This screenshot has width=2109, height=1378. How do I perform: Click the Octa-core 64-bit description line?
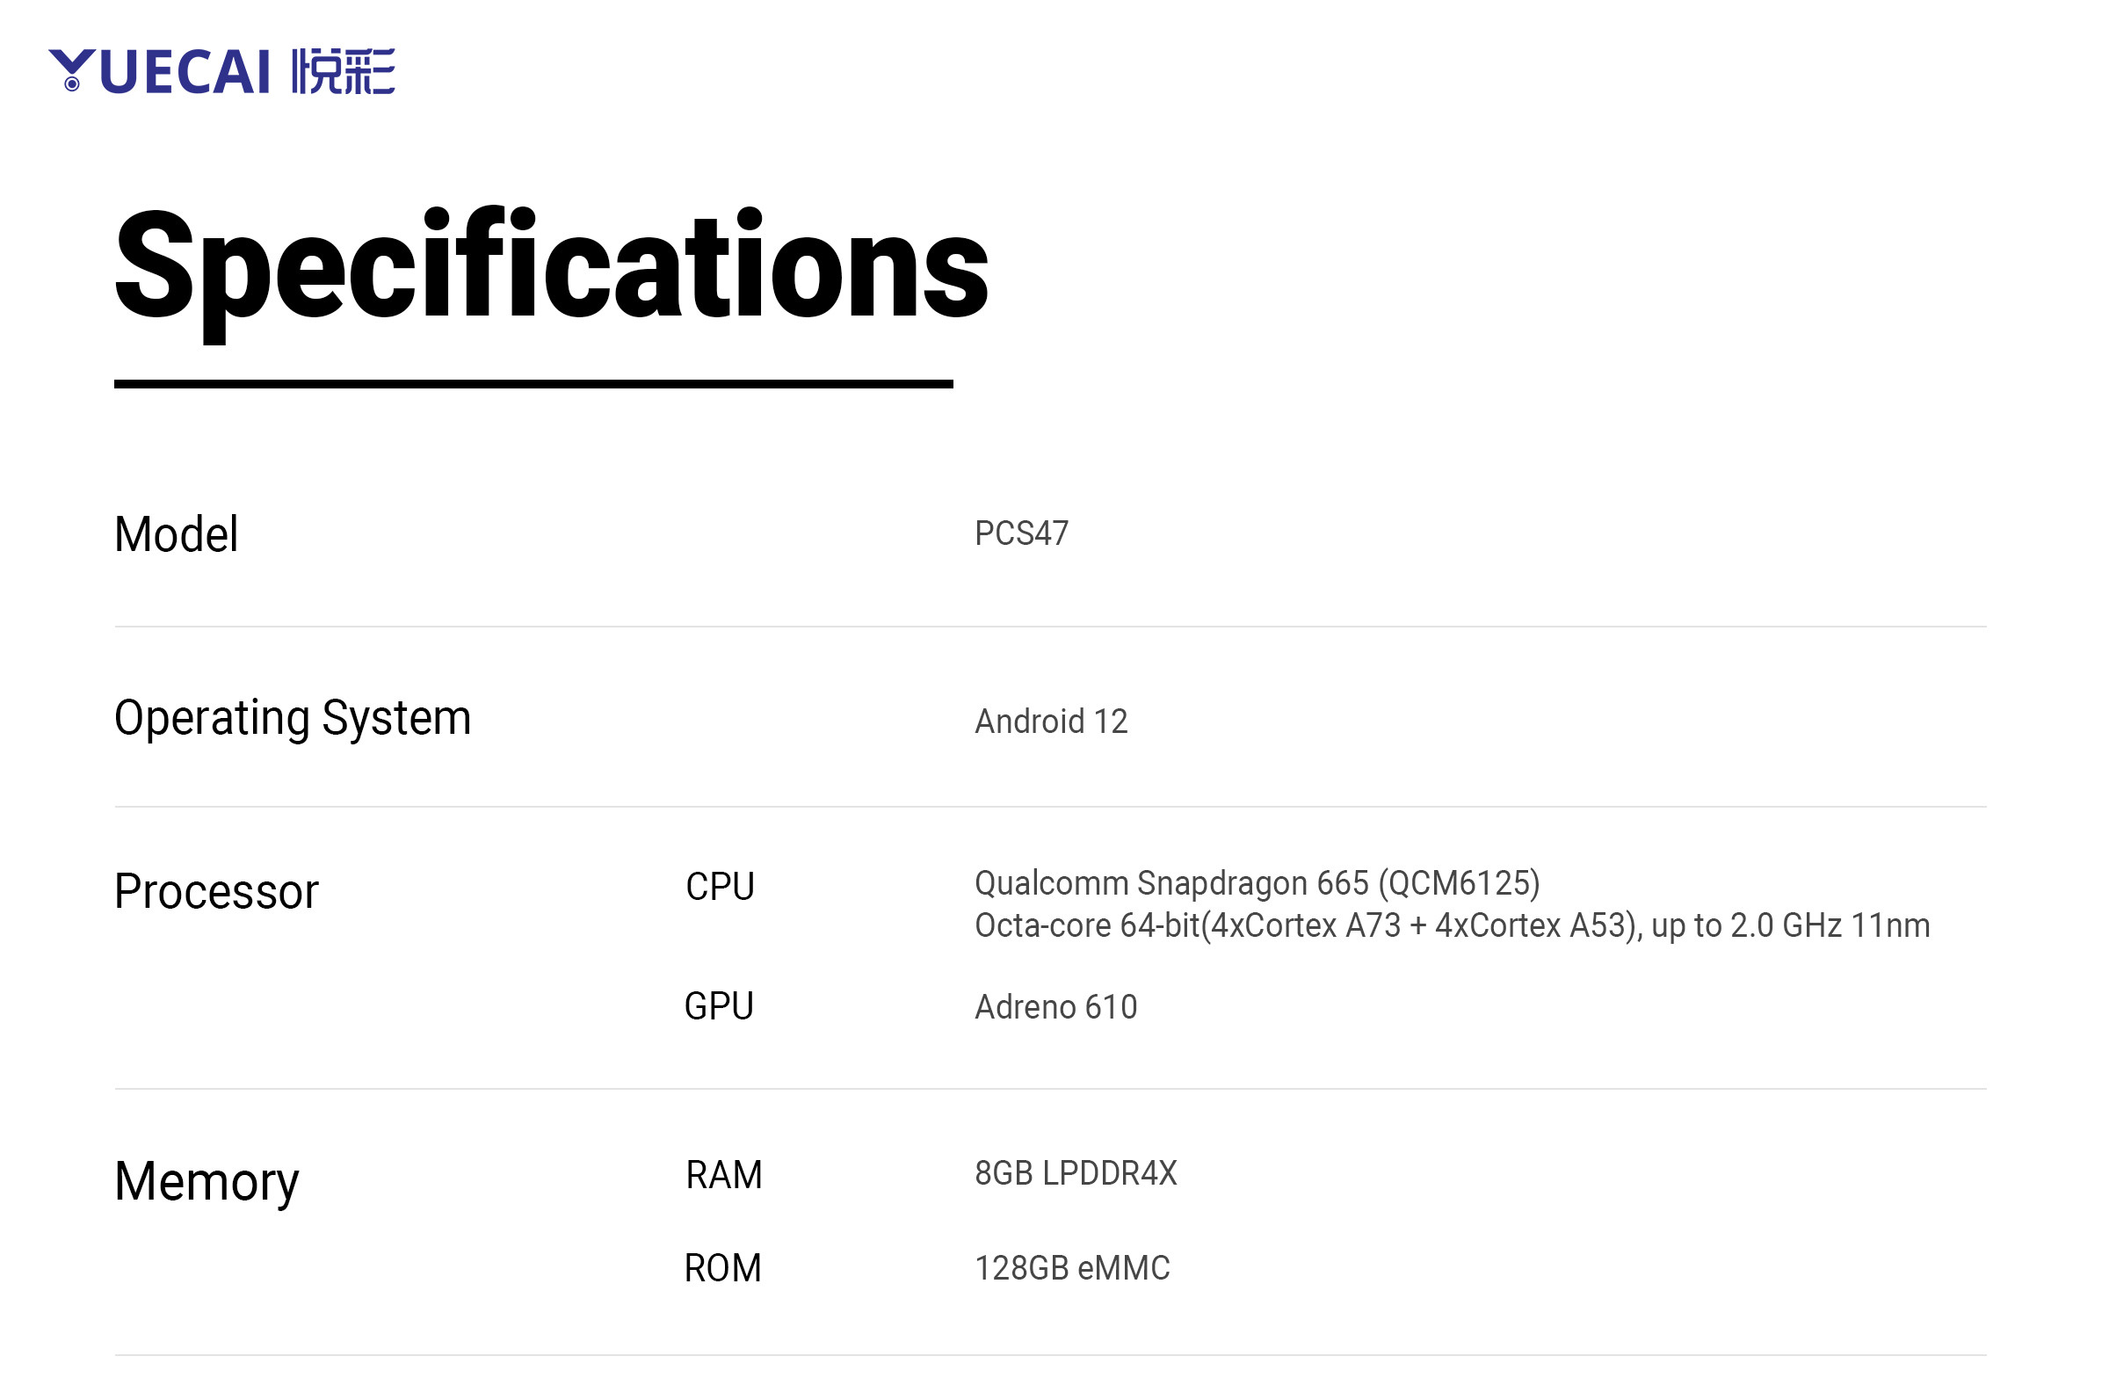tap(1452, 926)
